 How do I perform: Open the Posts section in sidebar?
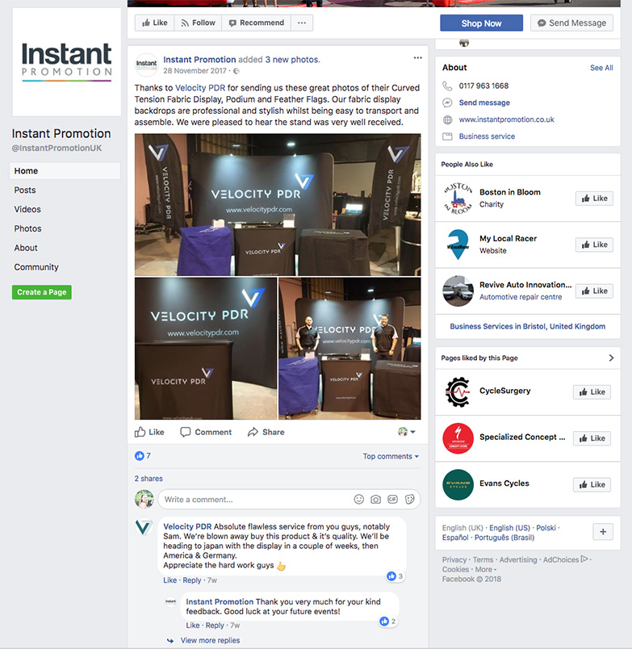coord(25,190)
